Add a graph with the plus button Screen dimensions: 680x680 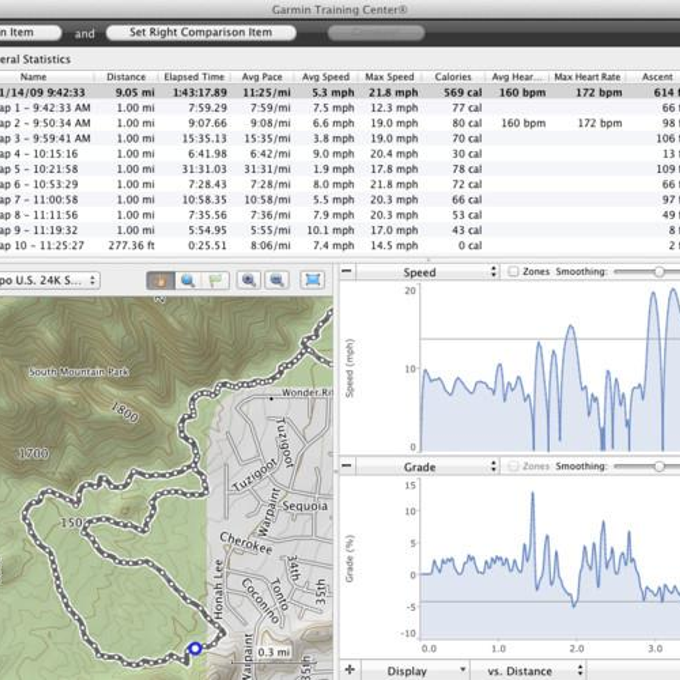(350, 670)
